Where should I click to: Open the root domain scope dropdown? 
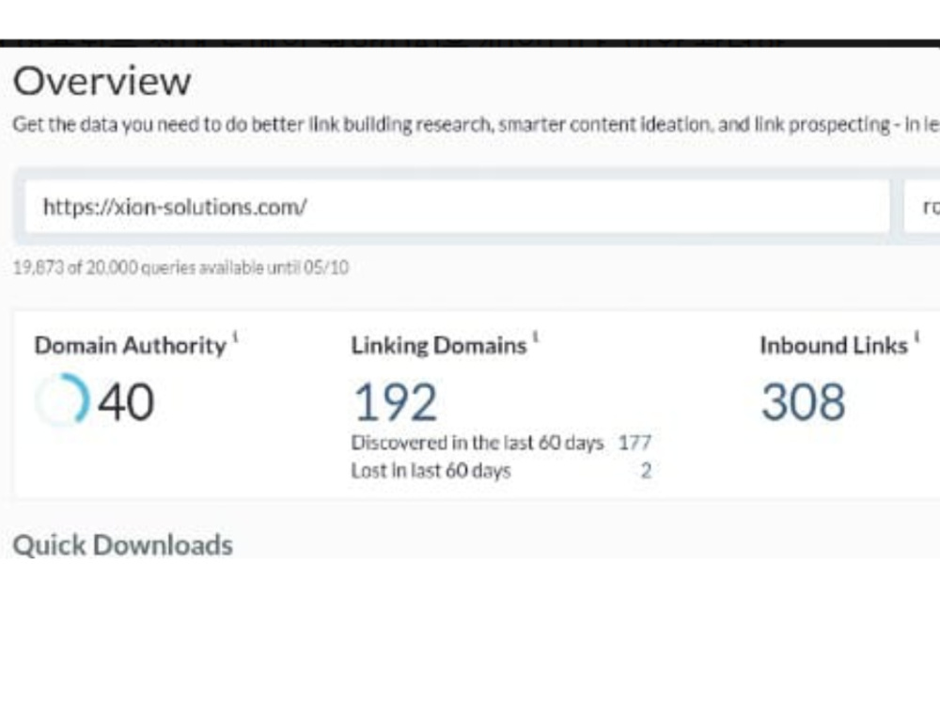pyautogui.click(x=922, y=207)
